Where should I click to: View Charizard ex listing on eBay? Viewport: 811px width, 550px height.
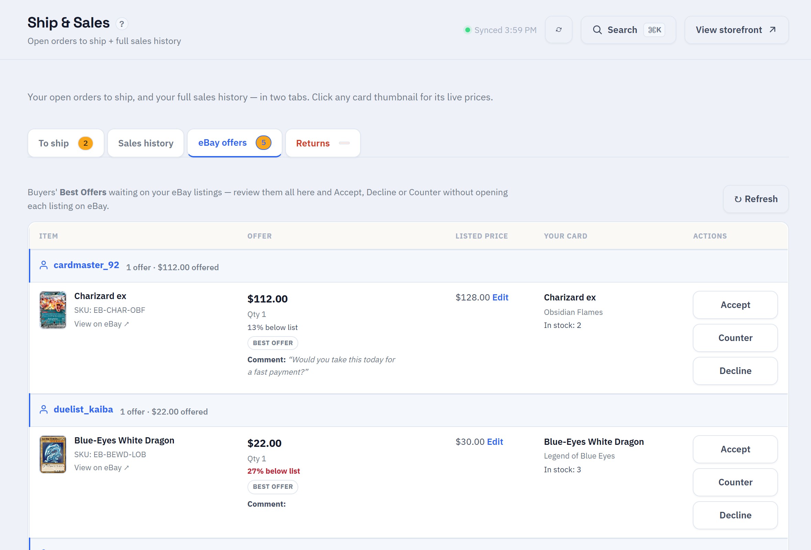(x=102, y=324)
